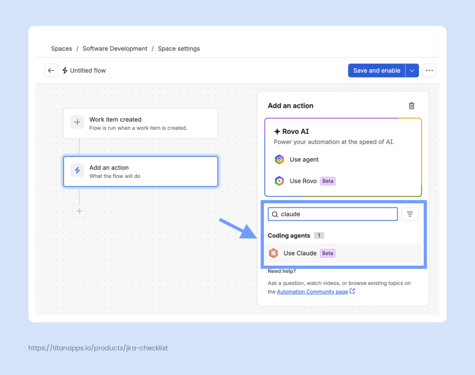Image resolution: width=475 pixels, height=375 pixels.
Task: Click the Claude starburst icon
Action: pos(273,253)
